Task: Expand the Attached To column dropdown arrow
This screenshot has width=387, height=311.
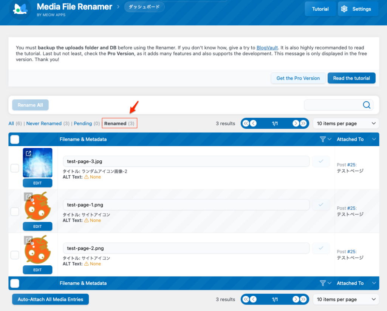Action: (x=374, y=139)
